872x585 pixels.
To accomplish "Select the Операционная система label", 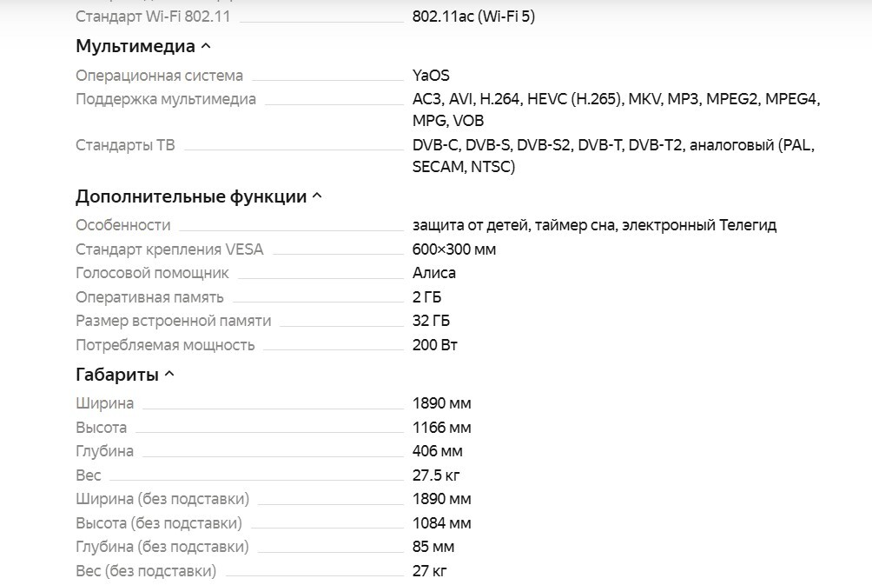I will coord(159,76).
